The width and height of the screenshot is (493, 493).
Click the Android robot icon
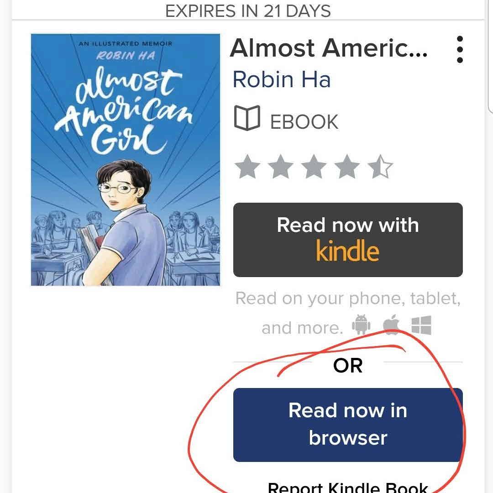tap(361, 325)
